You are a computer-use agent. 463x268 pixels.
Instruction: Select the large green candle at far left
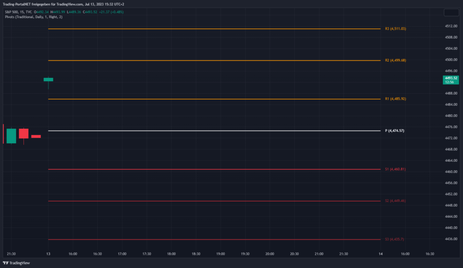(x=11, y=136)
